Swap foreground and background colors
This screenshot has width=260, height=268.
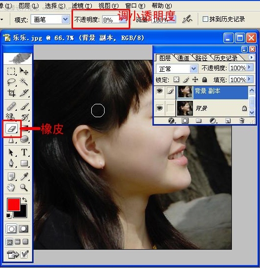pyautogui.click(x=25, y=200)
